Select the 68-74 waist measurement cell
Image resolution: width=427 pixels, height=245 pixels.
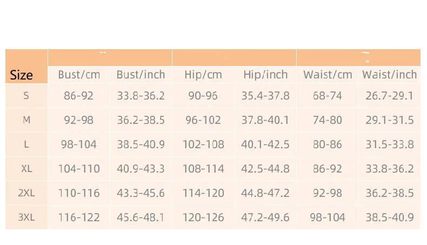328,96
